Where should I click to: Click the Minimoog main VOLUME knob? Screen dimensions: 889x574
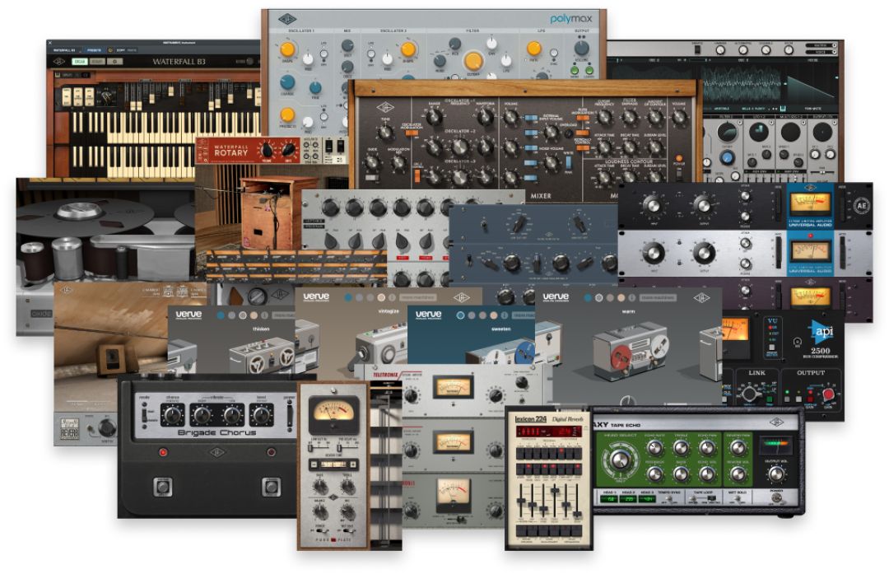point(679,118)
